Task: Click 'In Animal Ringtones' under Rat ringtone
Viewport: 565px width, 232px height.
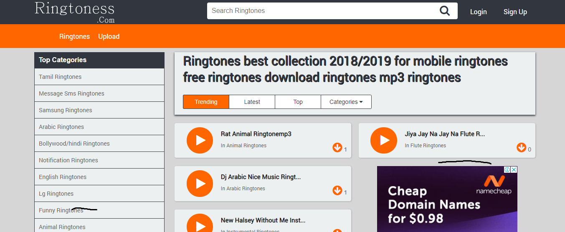Action: coord(243,146)
